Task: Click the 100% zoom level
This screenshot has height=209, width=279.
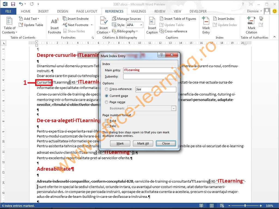Action: click(x=269, y=206)
